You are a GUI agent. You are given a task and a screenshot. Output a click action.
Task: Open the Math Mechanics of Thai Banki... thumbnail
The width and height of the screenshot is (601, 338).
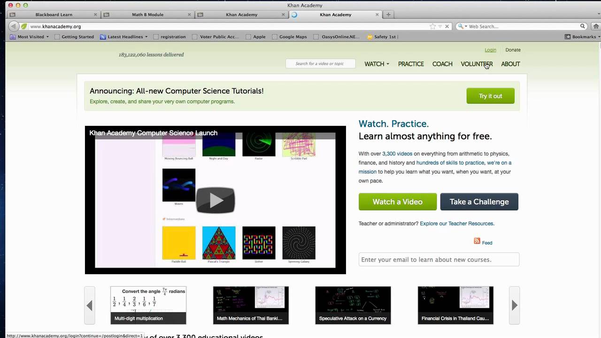(x=251, y=305)
